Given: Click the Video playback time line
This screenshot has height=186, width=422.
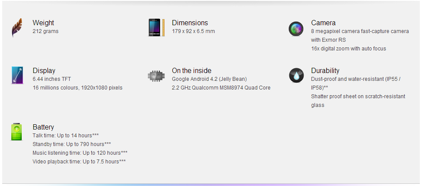Looking at the screenshot, I should [79, 162].
